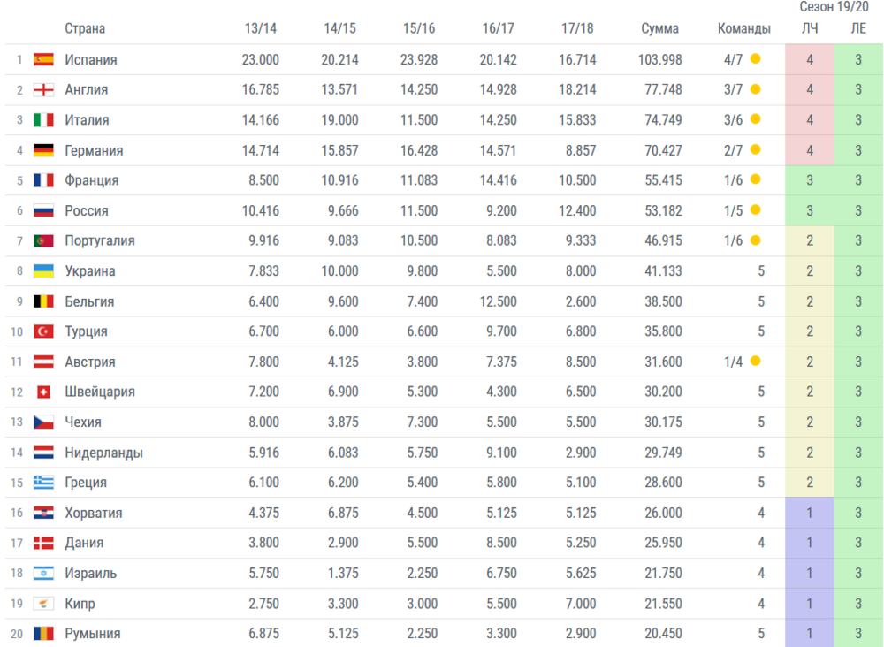Viewport: 884px width, 647px height.
Task: Click the Страна column header
Action: (x=85, y=28)
